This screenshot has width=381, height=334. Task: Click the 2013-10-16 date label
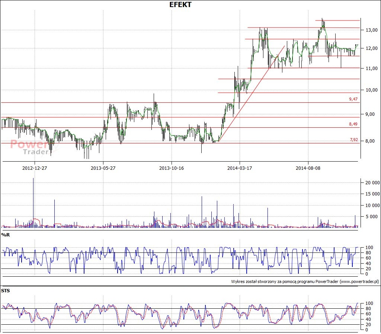[x=171, y=168]
